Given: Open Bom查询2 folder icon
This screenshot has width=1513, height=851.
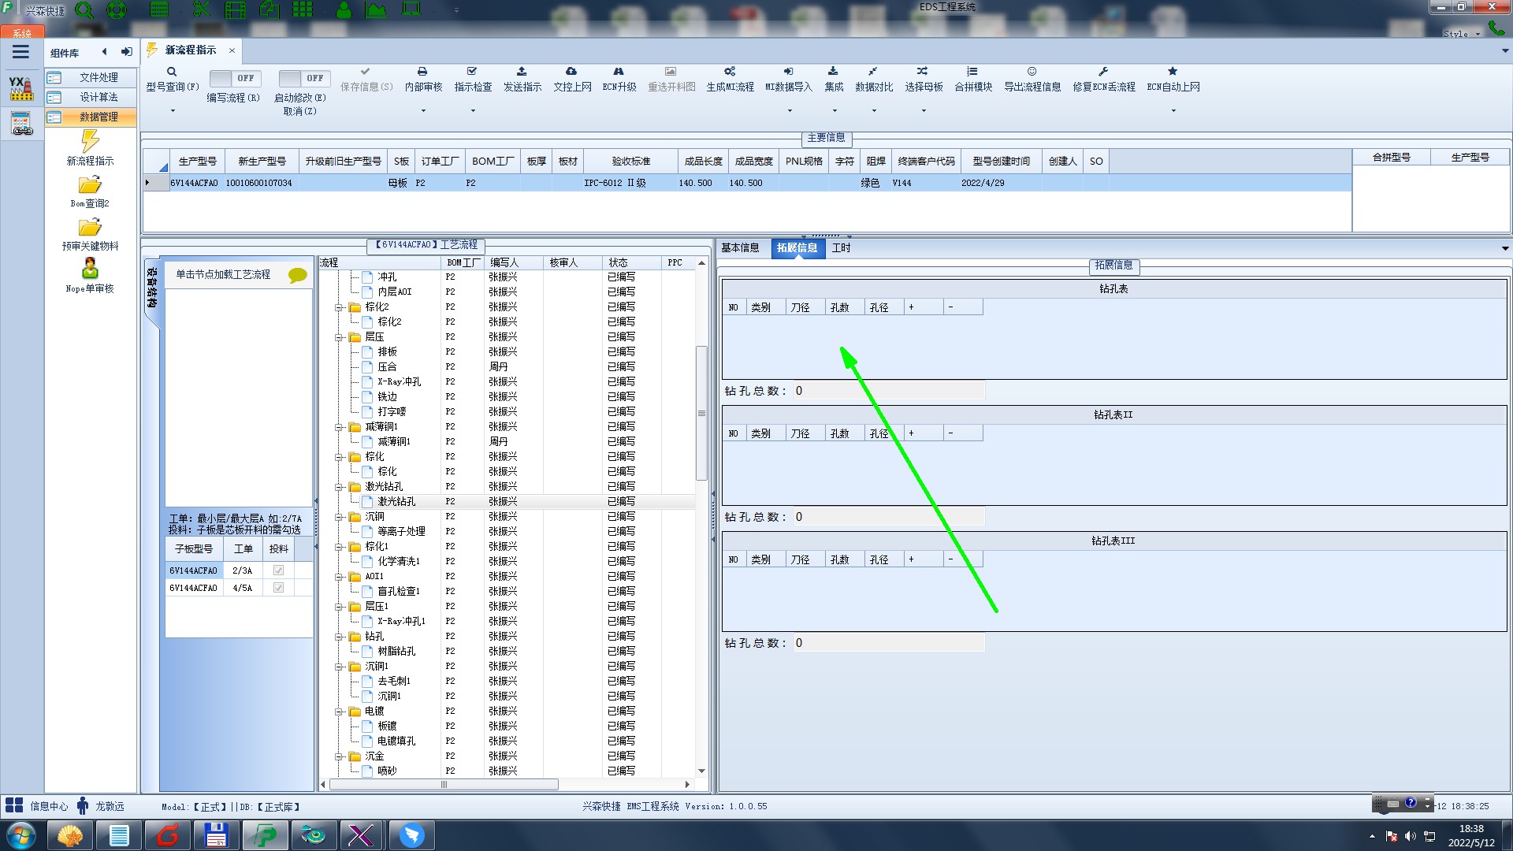Looking at the screenshot, I should (90, 185).
